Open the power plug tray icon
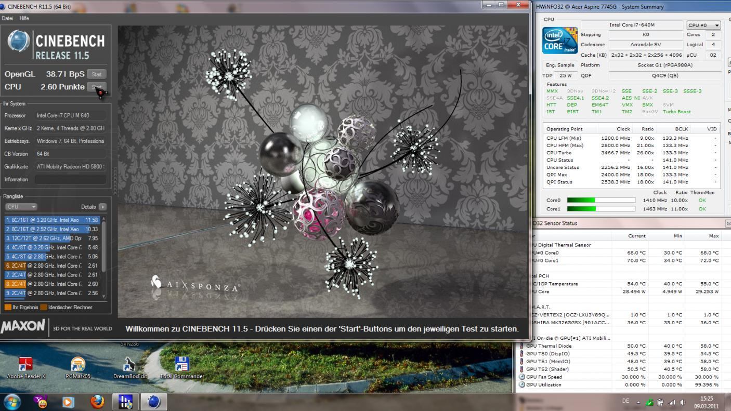 [660, 402]
